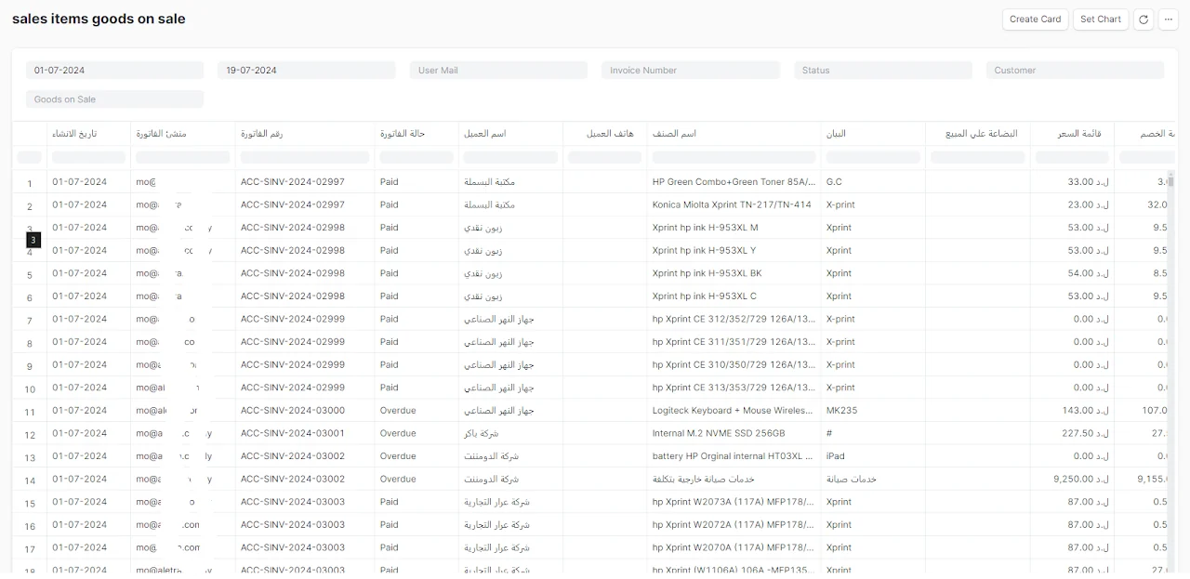Open the from-date field 01-07-2024
This screenshot has width=1190, height=579.
tap(114, 70)
